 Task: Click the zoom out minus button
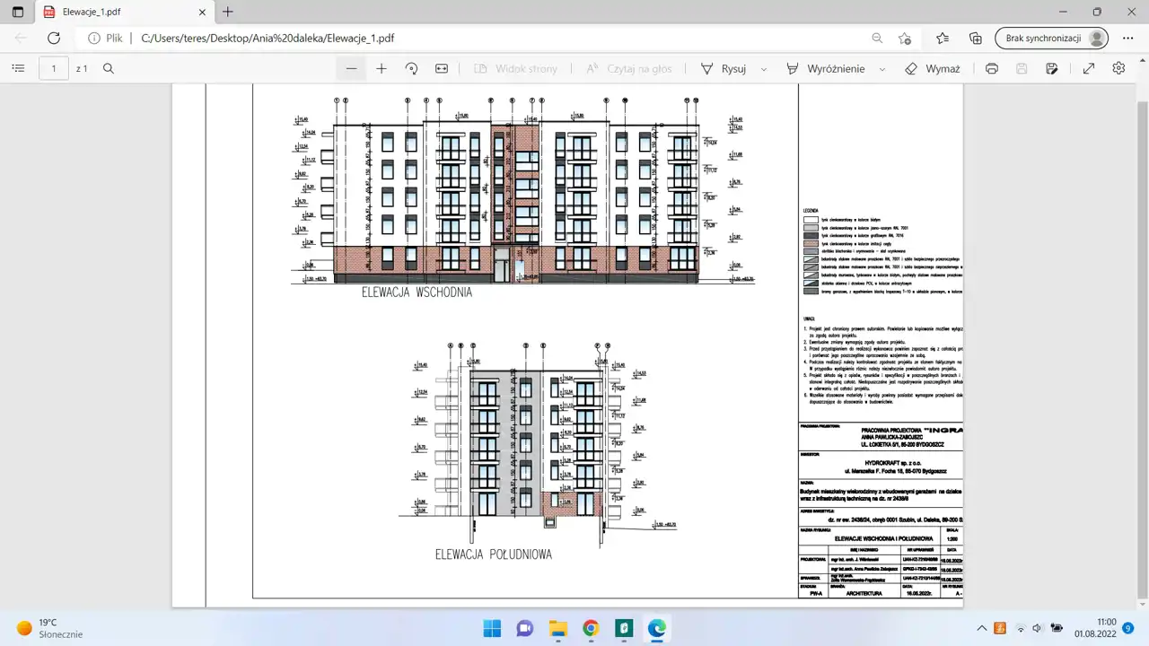[x=351, y=68]
